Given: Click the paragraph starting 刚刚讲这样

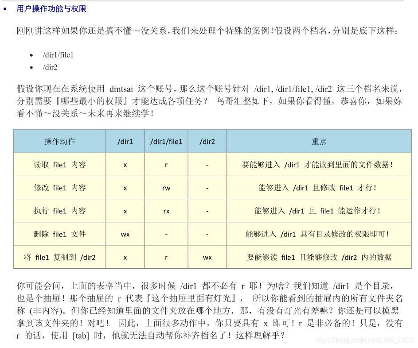Looking at the screenshot, I should tap(207, 31).
